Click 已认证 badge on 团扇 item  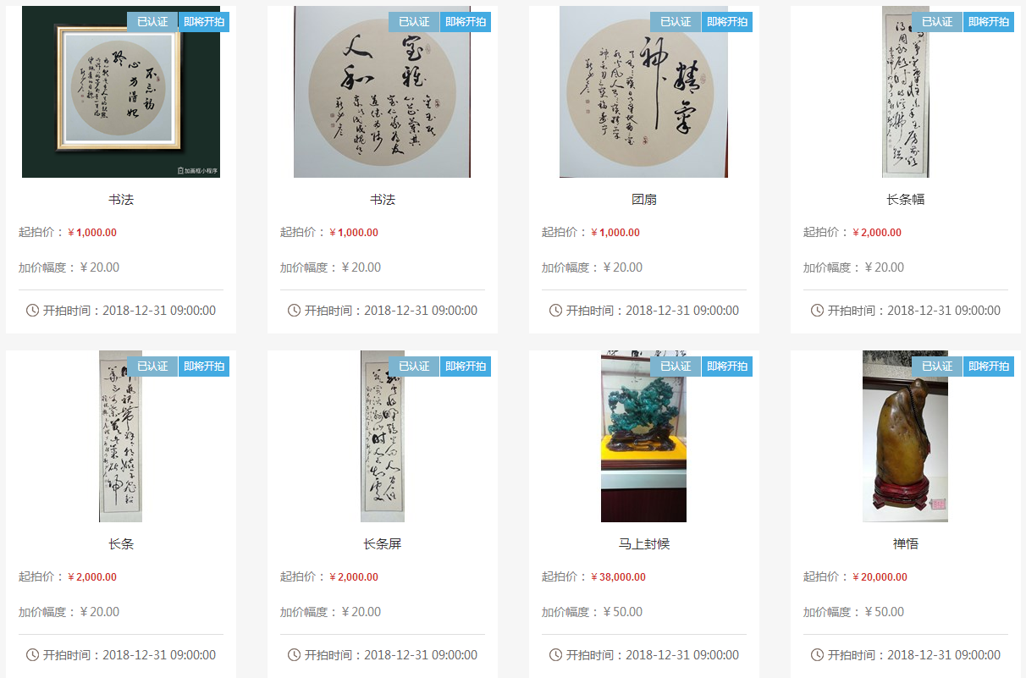tap(676, 22)
